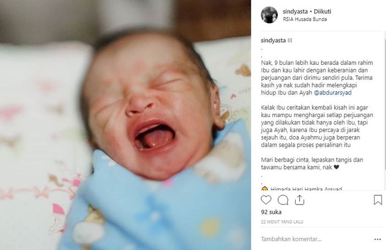Open comments via the speech bubble icon
This screenshot has height=250, width=386.
[283, 200]
